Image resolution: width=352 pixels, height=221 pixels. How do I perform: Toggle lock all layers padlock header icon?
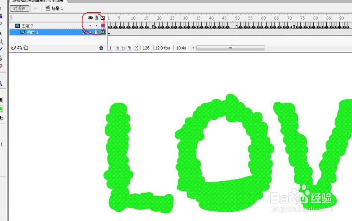click(x=96, y=18)
